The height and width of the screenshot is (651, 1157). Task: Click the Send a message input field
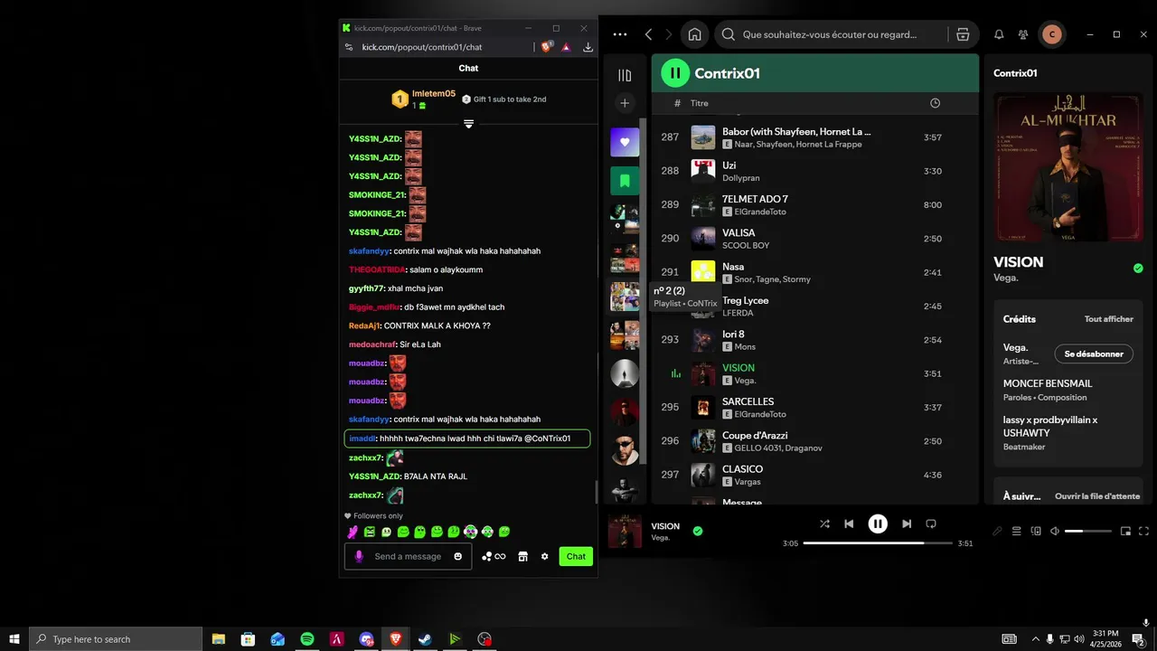[408, 556]
